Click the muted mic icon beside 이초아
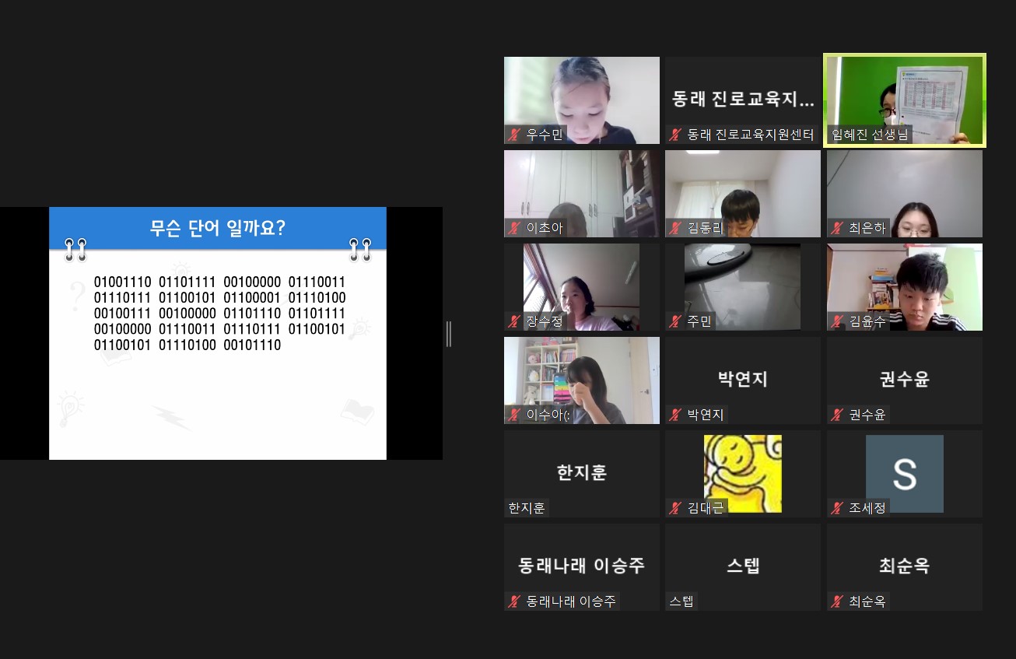1016x659 pixels. coord(514,228)
